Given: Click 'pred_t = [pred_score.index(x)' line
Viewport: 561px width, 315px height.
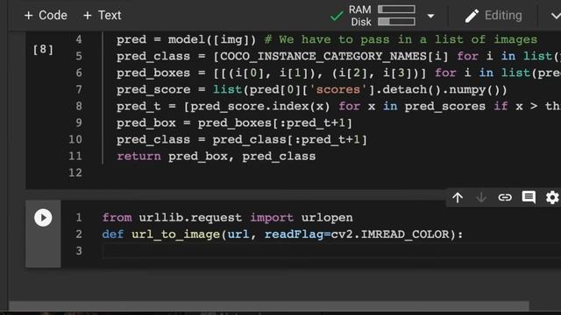Looking at the screenshot, I should coord(338,107).
